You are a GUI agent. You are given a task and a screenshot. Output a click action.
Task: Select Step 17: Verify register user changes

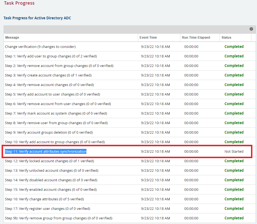click(x=45, y=208)
